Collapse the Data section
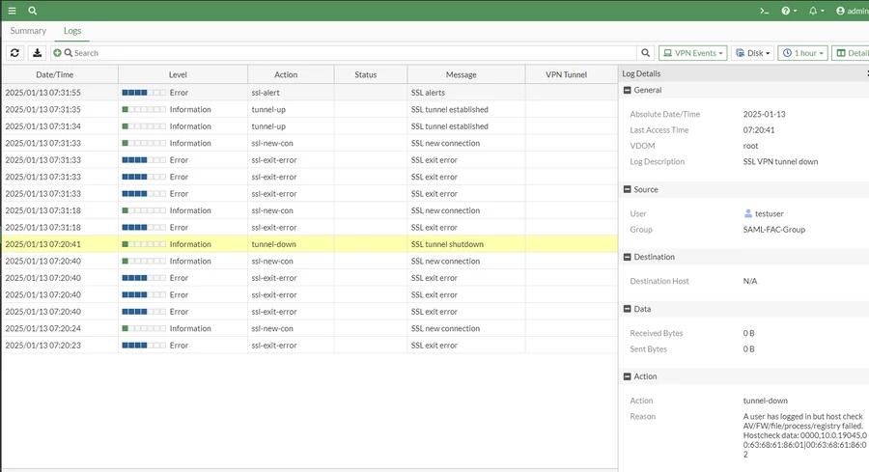Viewport: 869px width, 472px height. 628,309
